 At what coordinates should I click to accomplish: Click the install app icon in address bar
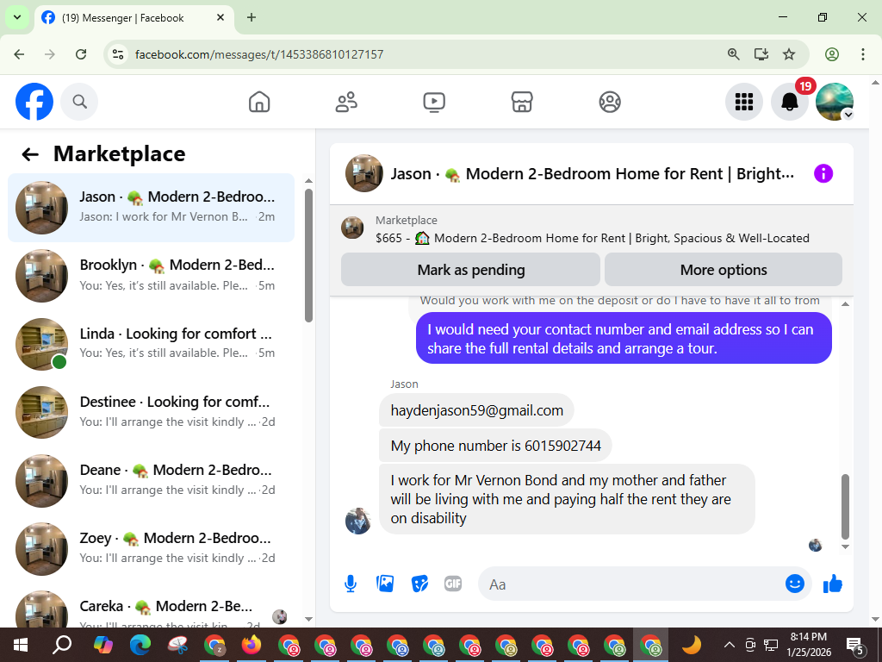tap(761, 54)
